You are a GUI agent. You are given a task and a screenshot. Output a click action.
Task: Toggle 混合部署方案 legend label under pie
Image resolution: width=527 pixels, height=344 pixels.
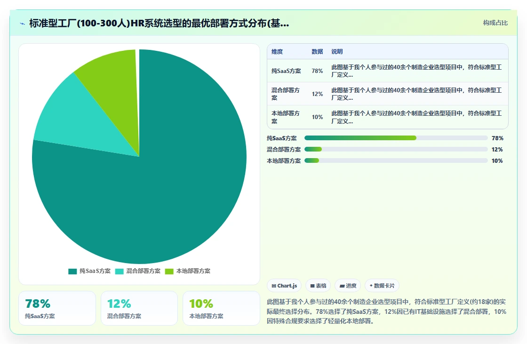click(144, 271)
